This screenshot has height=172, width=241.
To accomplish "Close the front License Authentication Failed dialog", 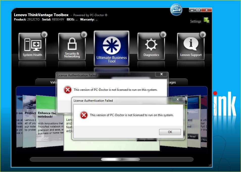I will coord(178,100).
